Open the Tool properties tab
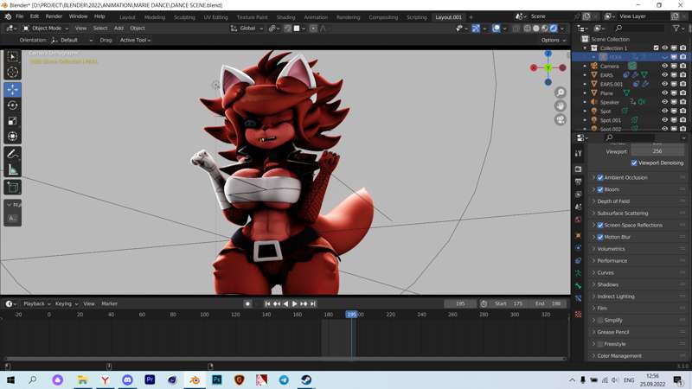This screenshot has width=692, height=389. (x=579, y=154)
